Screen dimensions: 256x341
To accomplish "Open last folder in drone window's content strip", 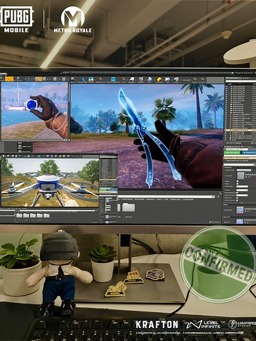I will pos(46,215).
